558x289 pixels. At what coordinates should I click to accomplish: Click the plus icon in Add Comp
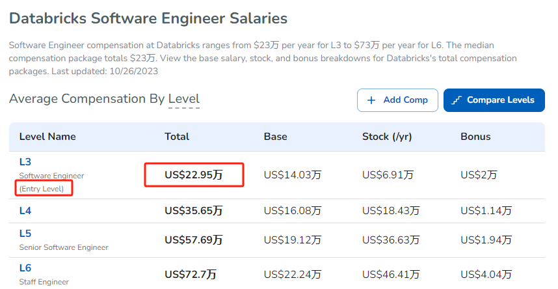371,100
